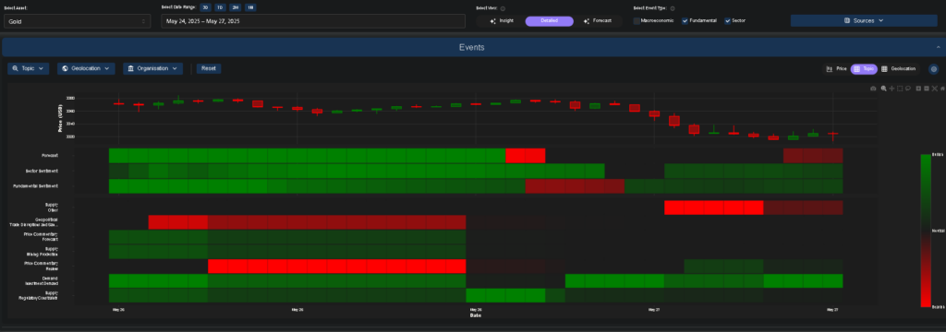The height and width of the screenshot is (332, 946).
Task: Open the Organisation filter dropdown
Action: 153,68
